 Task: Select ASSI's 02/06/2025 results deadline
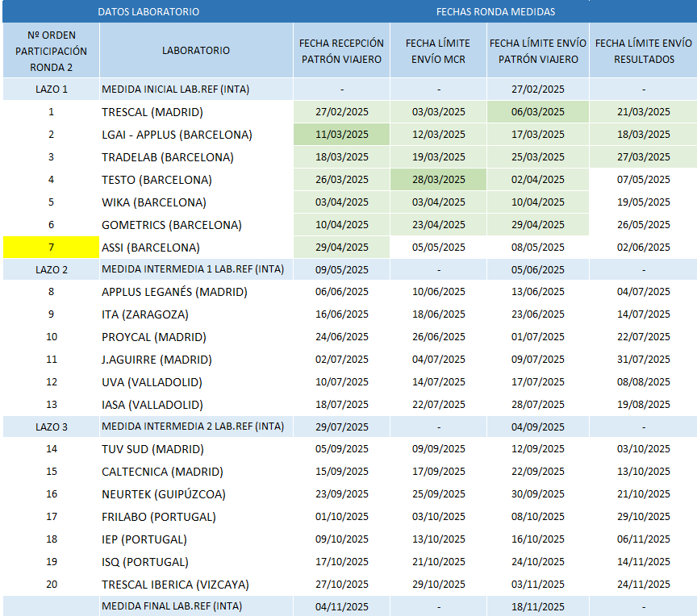(644, 248)
